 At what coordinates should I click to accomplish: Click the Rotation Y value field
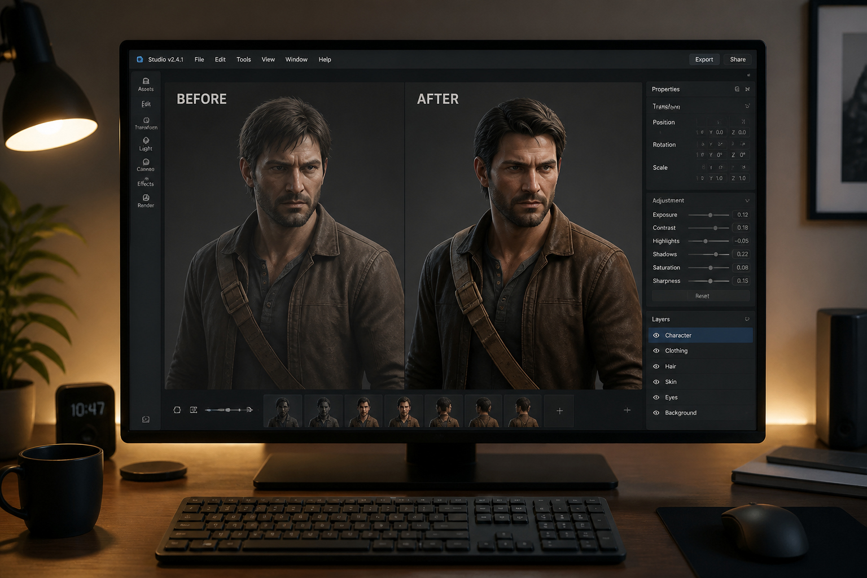717,155
